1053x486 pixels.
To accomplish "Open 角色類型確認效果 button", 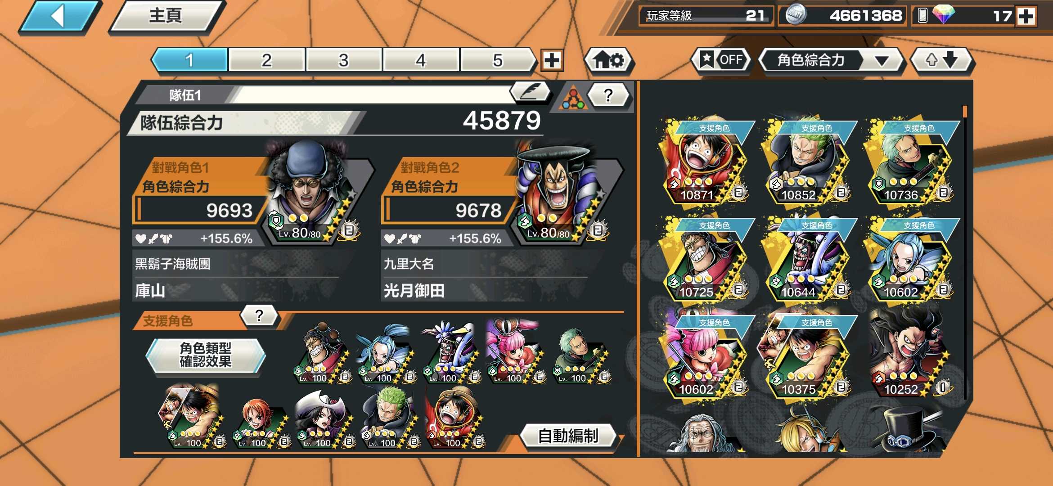I will [206, 355].
